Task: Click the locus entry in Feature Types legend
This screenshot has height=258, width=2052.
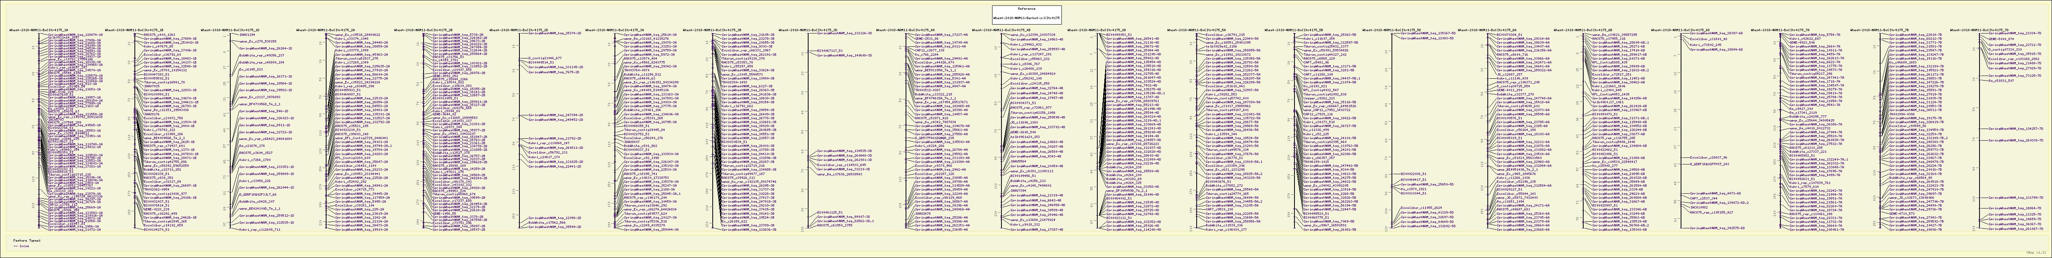Action: click(24, 245)
